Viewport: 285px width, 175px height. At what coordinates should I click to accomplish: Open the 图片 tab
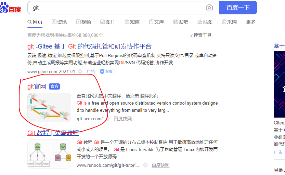click(x=108, y=22)
